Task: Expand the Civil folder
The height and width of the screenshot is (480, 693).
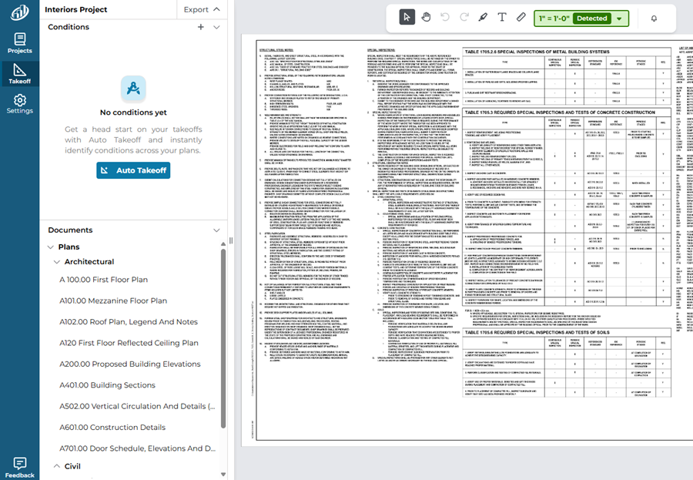Action: 56,466
